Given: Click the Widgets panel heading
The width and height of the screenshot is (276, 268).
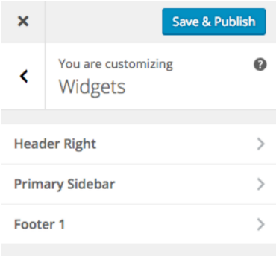Looking at the screenshot, I should coord(92,87).
